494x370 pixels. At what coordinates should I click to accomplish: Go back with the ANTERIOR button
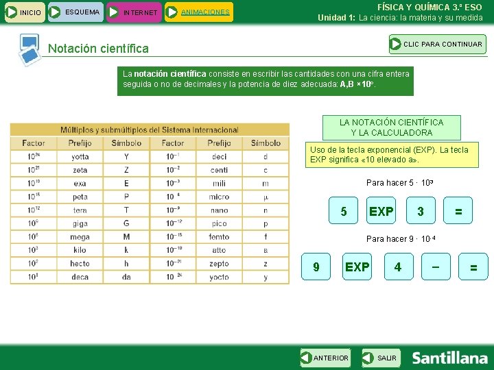point(325,358)
